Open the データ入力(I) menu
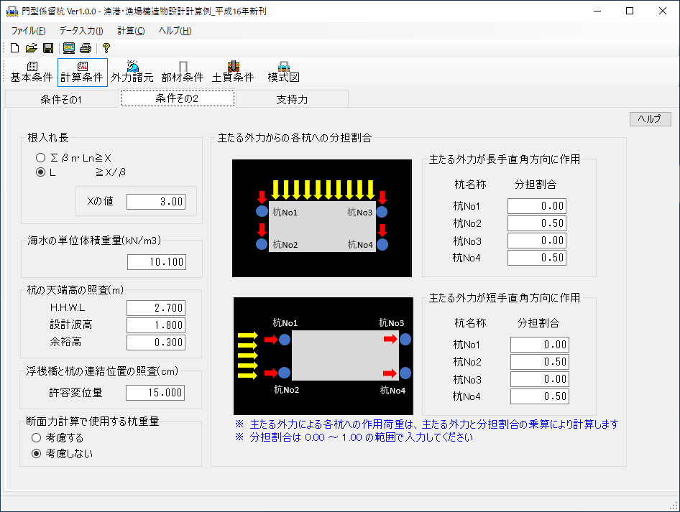The height and width of the screenshot is (512, 680). pos(81,31)
